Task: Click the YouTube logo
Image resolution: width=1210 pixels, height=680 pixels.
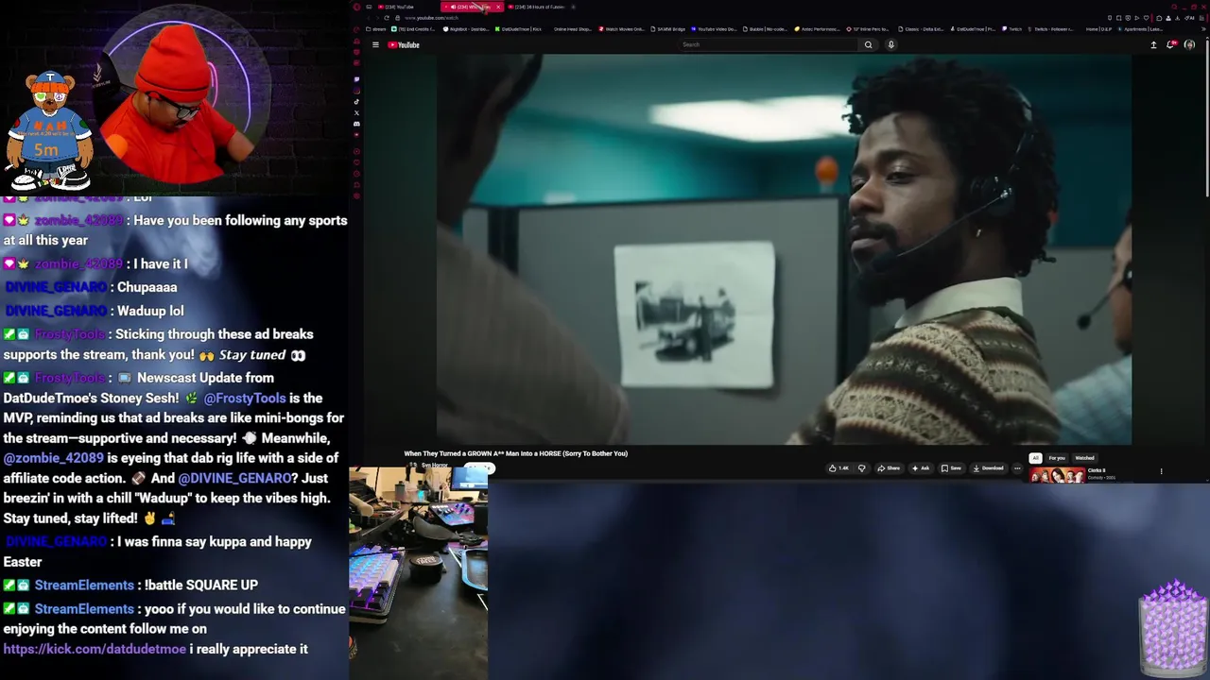Action: (x=404, y=44)
